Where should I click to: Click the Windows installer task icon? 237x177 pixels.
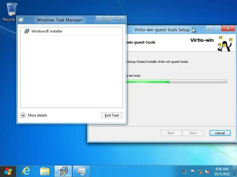(x=27, y=31)
